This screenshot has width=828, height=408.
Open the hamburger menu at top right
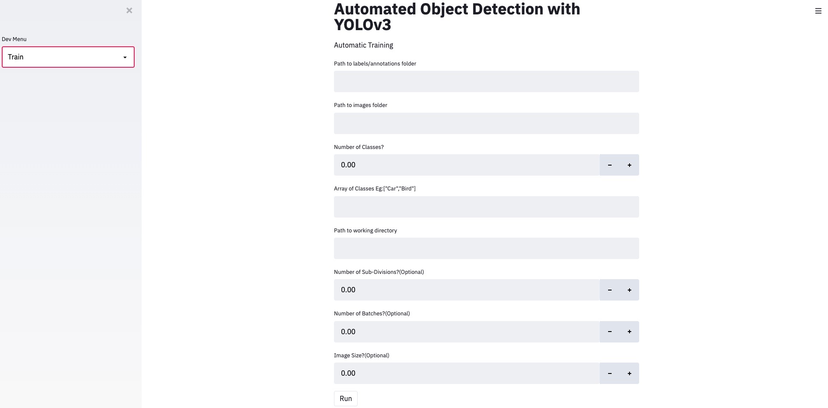[818, 11]
